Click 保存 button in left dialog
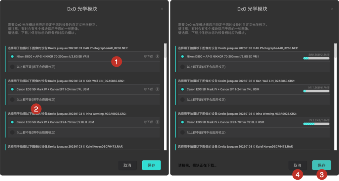Image resolution: width=339 pixels, height=181 pixels. tap(151, 165)
